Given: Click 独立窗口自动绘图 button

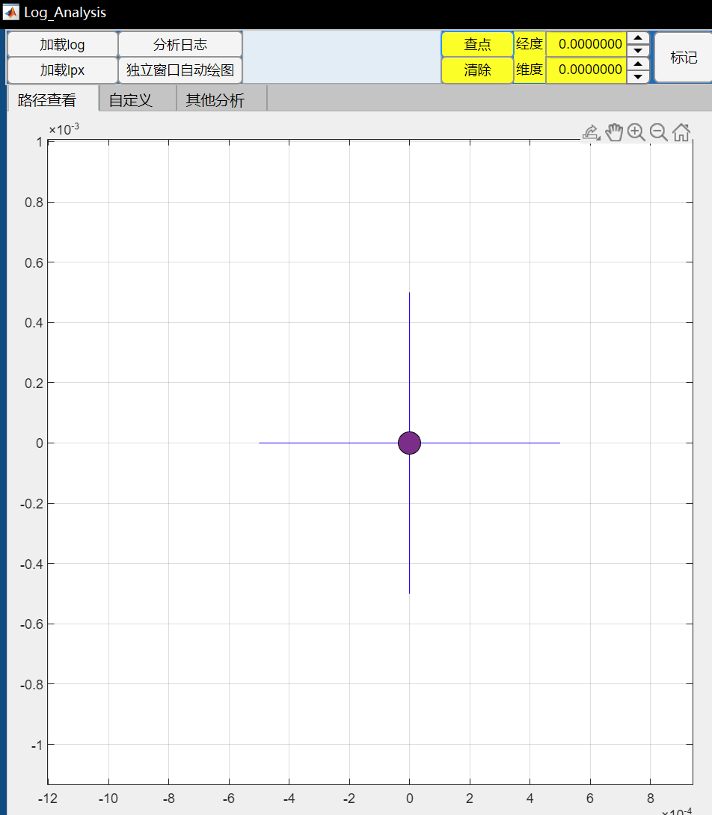Looking at the screenshot, I should [x=180, y=70].
